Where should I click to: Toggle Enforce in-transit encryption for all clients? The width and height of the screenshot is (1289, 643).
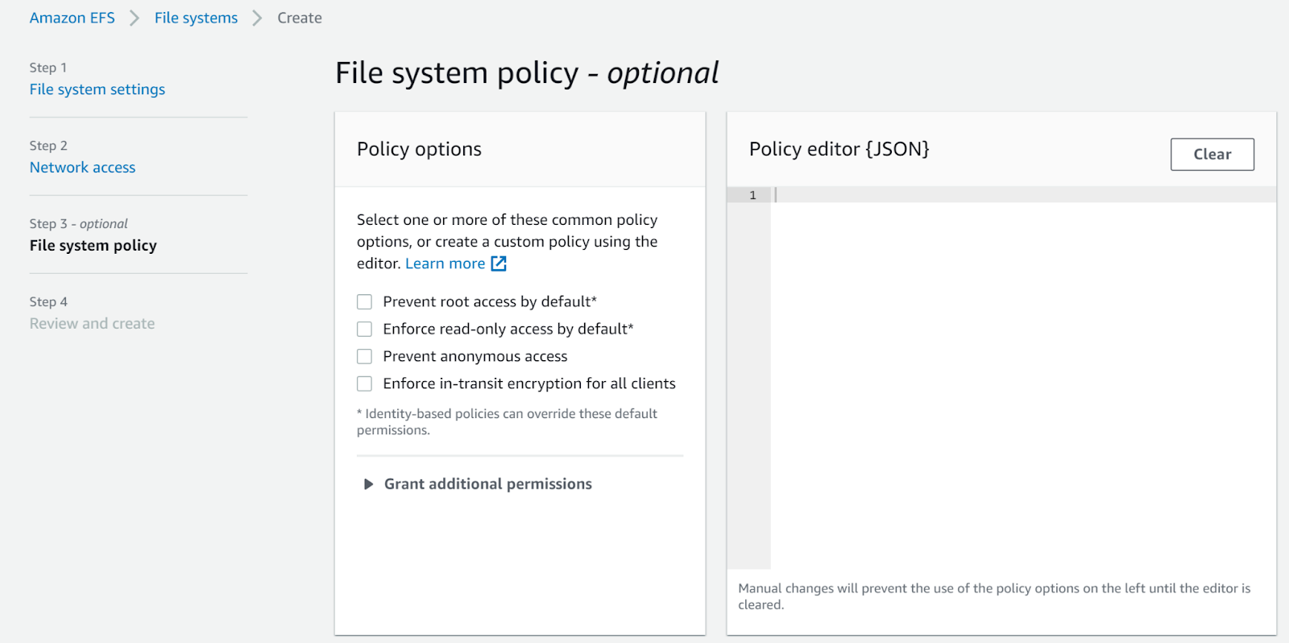(x=365, y=384)
